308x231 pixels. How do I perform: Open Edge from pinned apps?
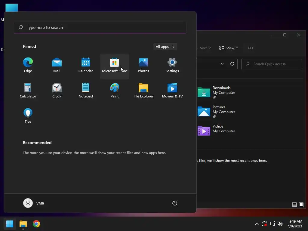(x=28, y=65)
